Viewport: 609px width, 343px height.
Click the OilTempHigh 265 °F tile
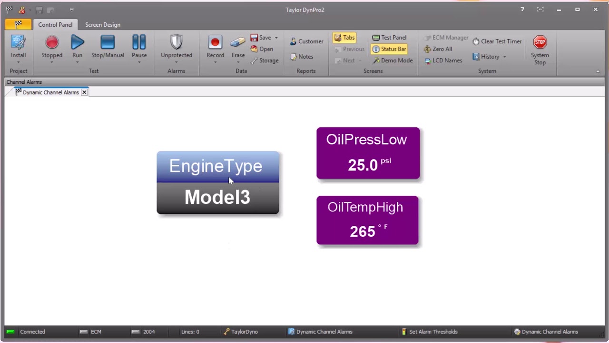[367, 221]
